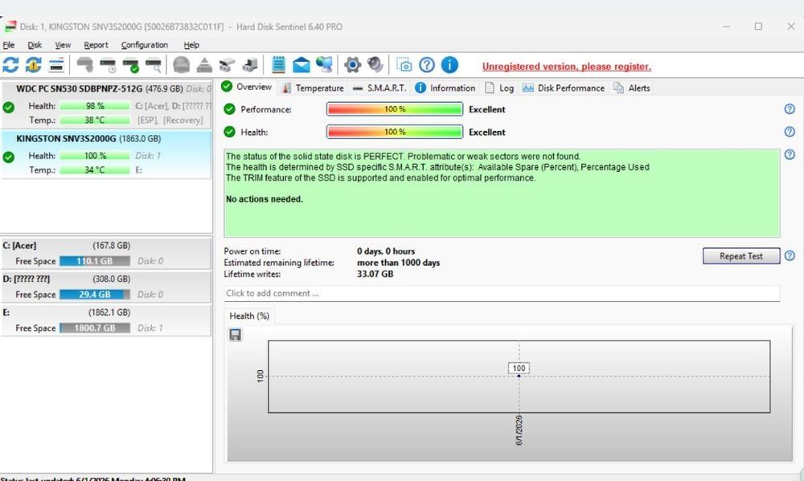This screenshot has height=481, width=804.
Task: Select the D: partition entry
Action: coord(106,287)
